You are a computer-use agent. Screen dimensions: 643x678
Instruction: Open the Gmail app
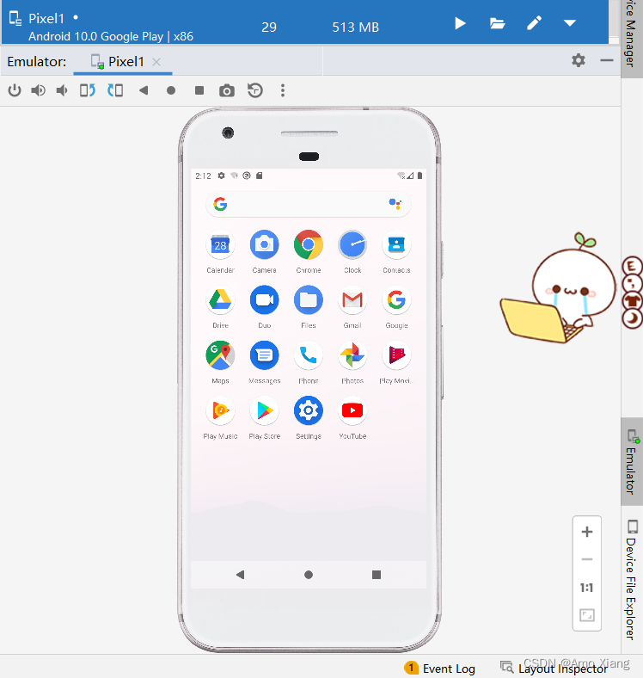tap(352, 307)
